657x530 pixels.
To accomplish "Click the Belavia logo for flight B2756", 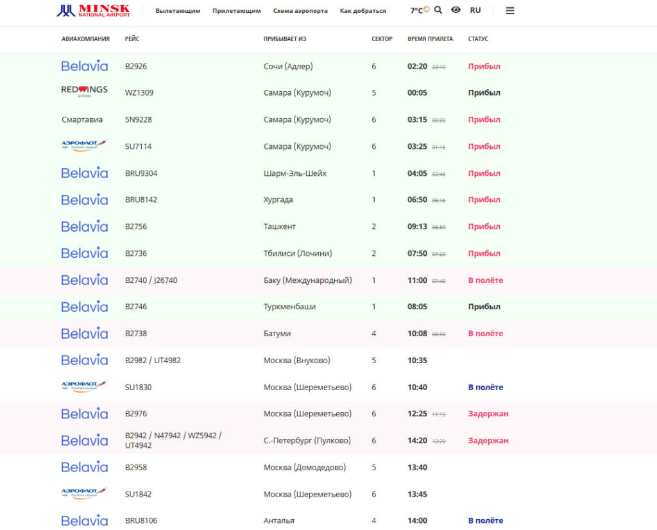I will pos(85,227).
